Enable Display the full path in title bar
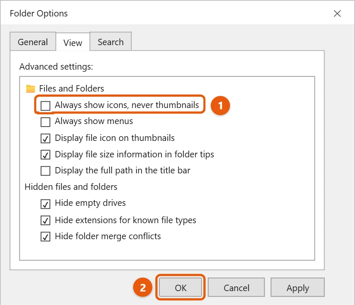355x305 pixels. tap(45, 171)
